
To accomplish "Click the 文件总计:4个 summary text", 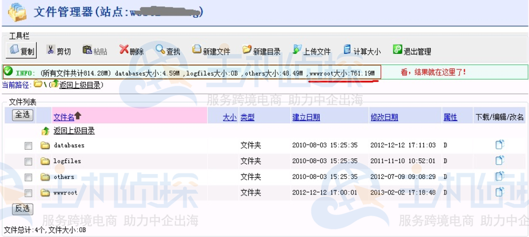I will coord(24,231).
